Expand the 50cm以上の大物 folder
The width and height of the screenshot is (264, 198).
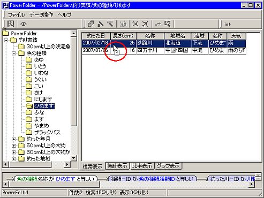click(x=14, y=146)
